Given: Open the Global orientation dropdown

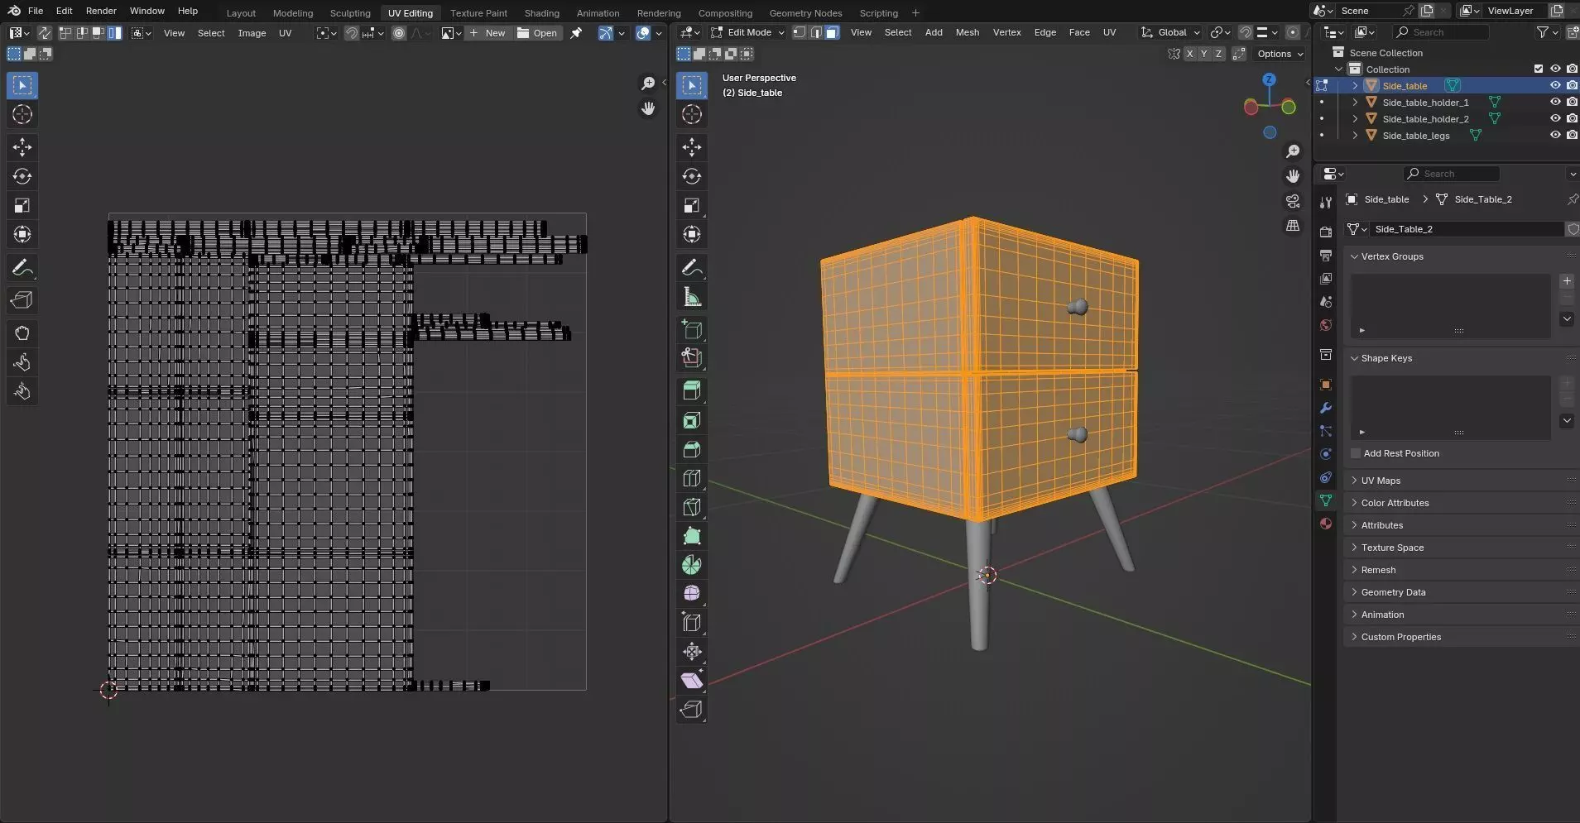Looking at the screenshot, I should point(1170,32).
